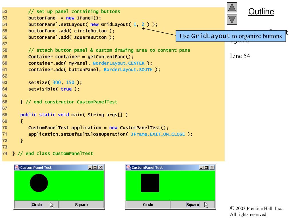Click 'Use GridLayout to organize buttons' callout

[231, 36]
